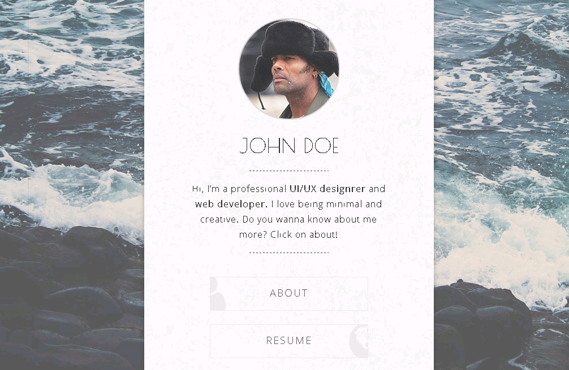Open the RESUME section button

289,341
